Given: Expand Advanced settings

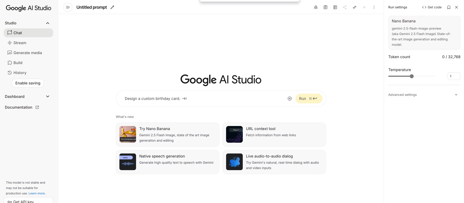Looking at the screenshot, I should point(424,95).
